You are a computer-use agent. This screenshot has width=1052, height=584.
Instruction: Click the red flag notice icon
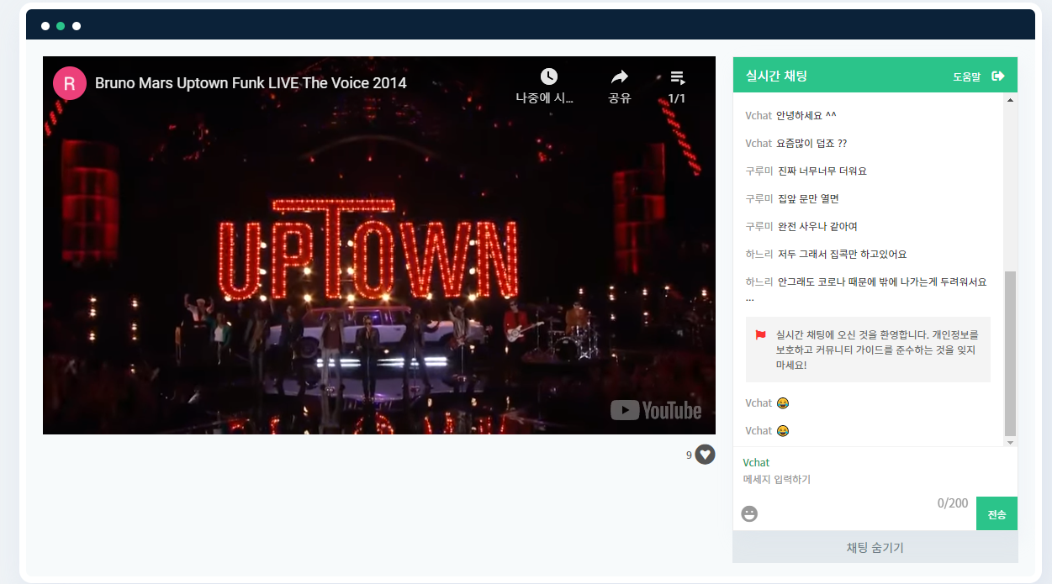[x=760, y=334]
